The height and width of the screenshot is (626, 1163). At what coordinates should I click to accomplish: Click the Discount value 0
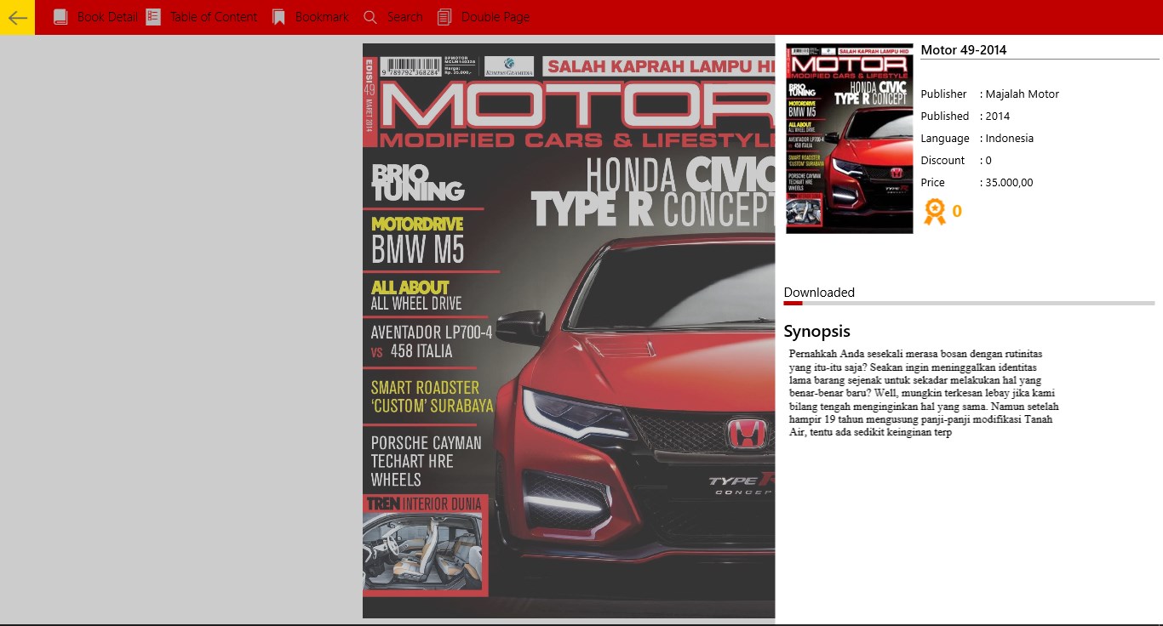(988, 161)
